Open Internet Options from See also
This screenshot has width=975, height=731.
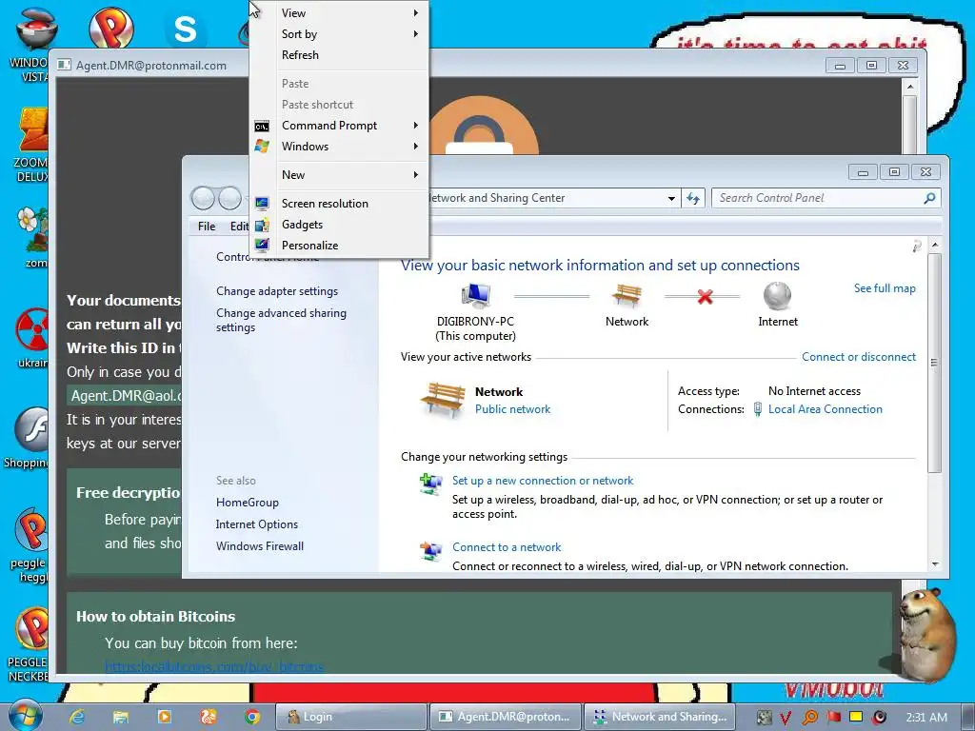click(x=257, y=524)
